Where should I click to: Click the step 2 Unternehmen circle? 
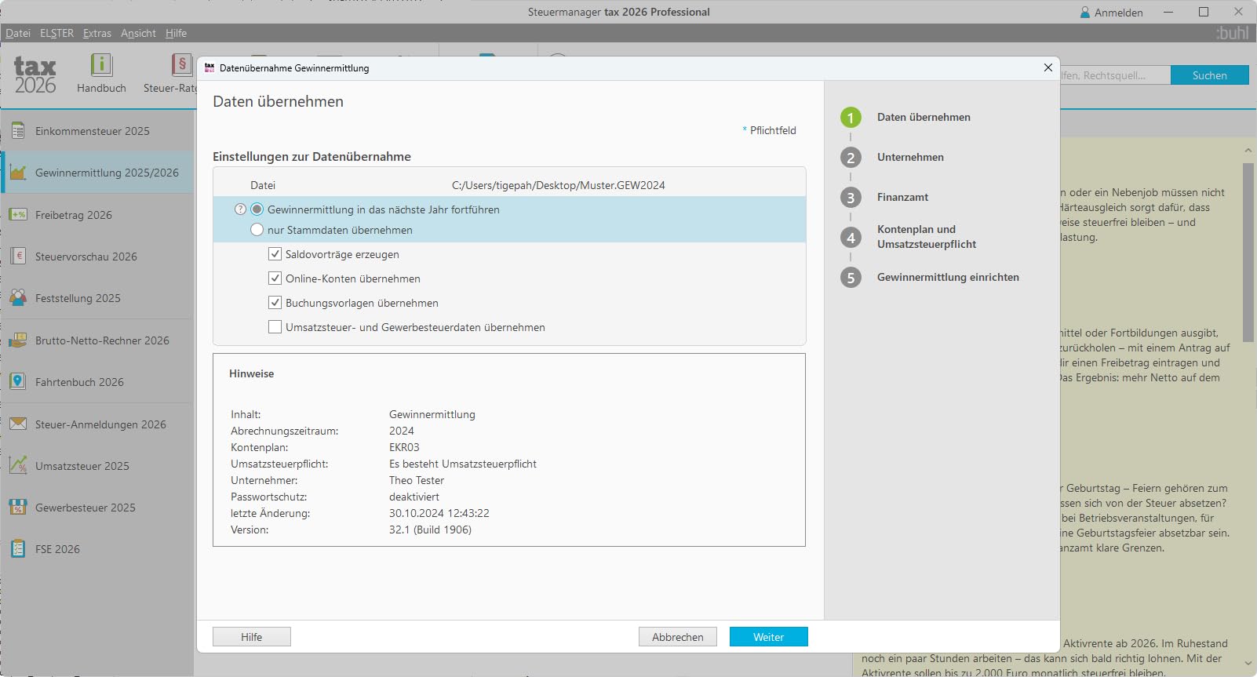pyautogui.click(x=851, y=158)
